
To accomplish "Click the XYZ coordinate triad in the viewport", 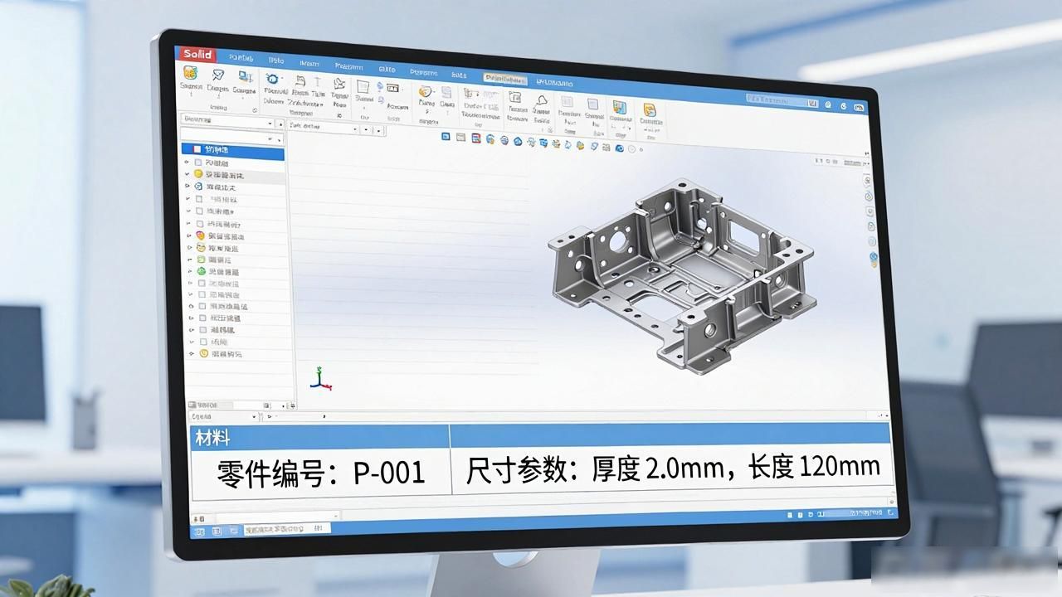I will tap(320, 379).
